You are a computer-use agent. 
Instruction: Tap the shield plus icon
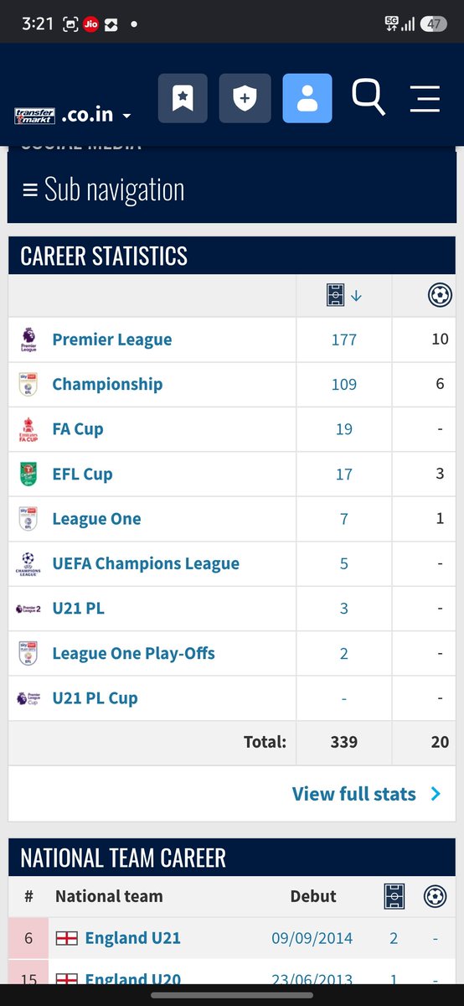click(x=245, y=98)
